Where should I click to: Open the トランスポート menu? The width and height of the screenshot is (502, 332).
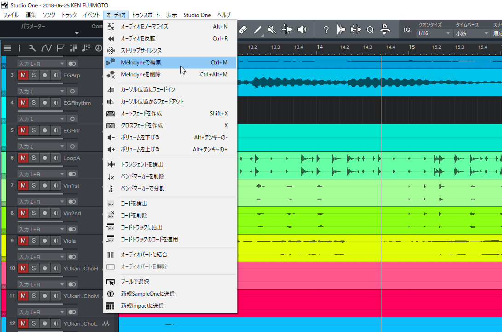[146, 15]
